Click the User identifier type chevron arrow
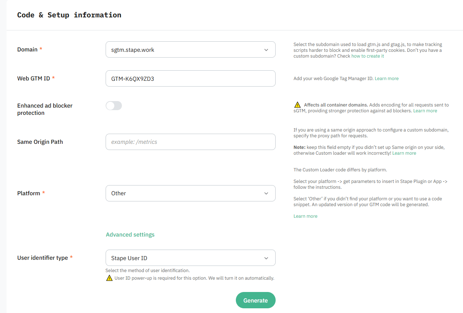The height and width of the screenshot is (313, 463). 266,258
